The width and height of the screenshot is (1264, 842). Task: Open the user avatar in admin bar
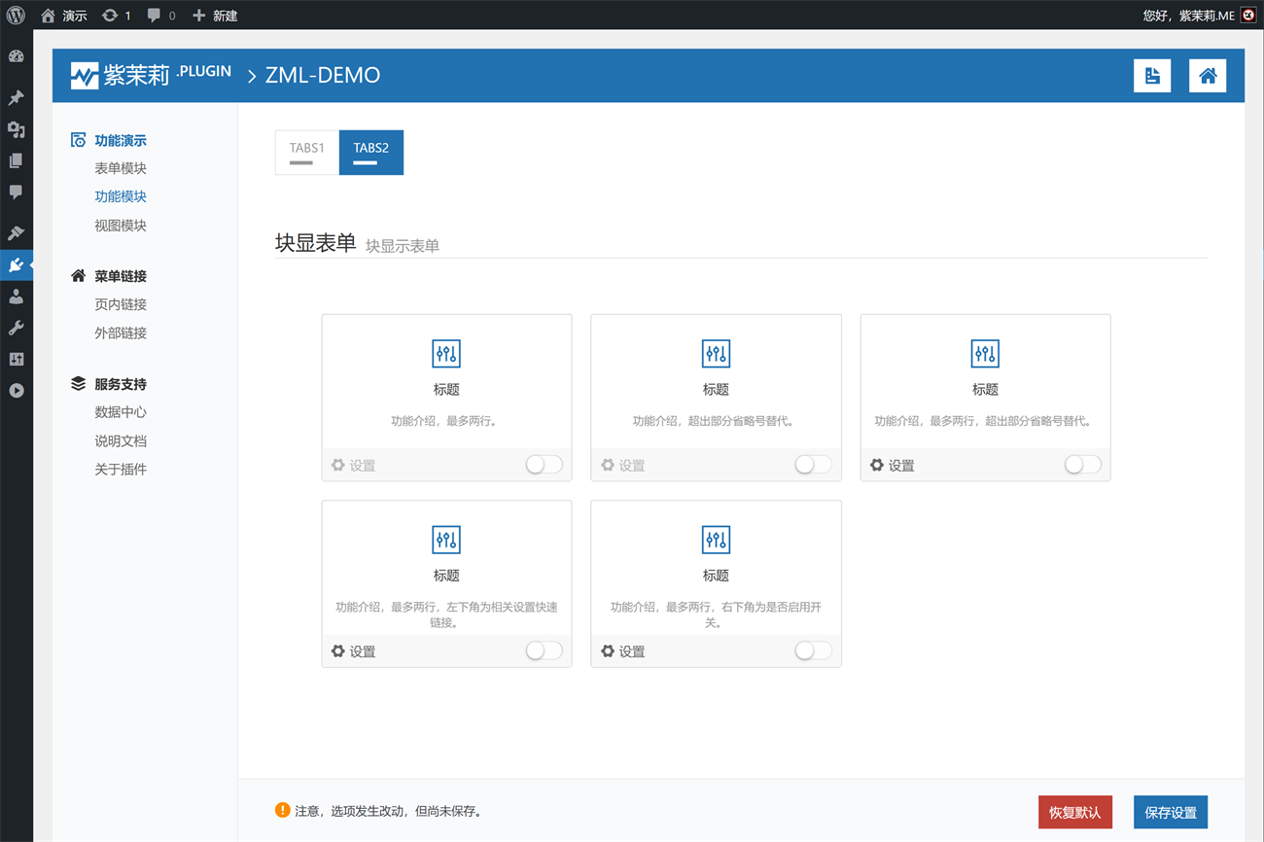pos(1248,16)
